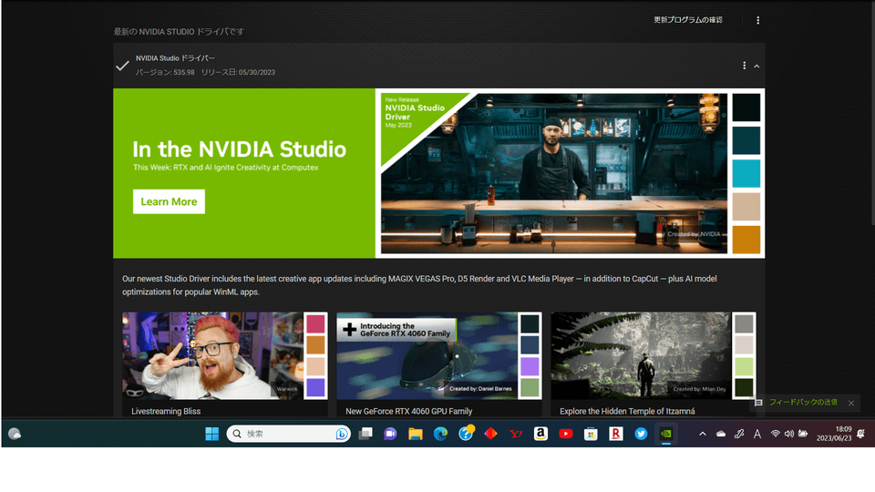875x492 pixels.
Task: Open File Explorer from the taskbar
Action: tap(416, 434)
